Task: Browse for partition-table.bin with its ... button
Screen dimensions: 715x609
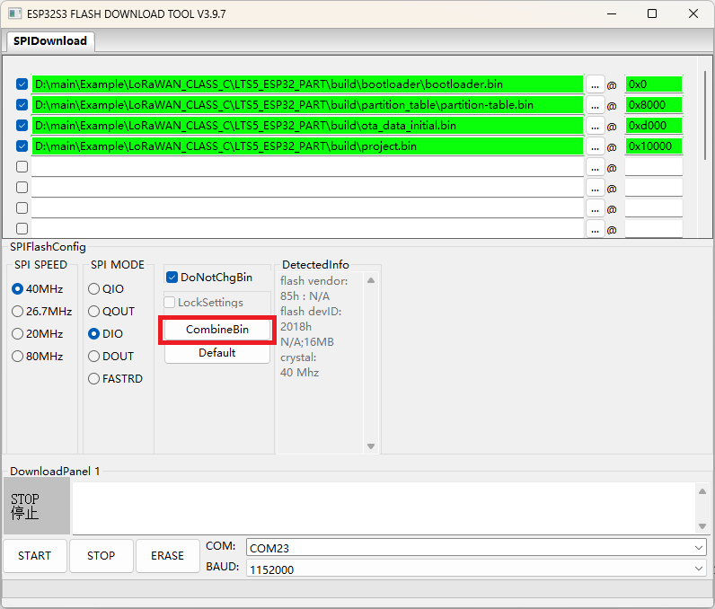Action: pos(595,105)
